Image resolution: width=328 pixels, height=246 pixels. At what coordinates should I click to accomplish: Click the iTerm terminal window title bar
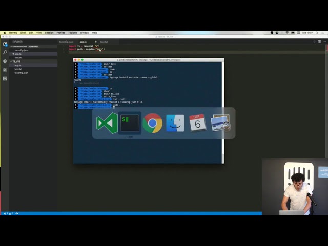pyautogui.click(x=149, y=60)
